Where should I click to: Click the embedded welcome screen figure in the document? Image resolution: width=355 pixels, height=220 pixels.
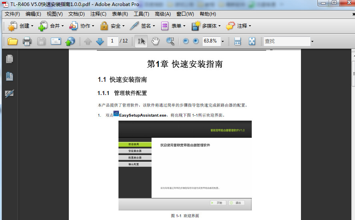point(185,166)
